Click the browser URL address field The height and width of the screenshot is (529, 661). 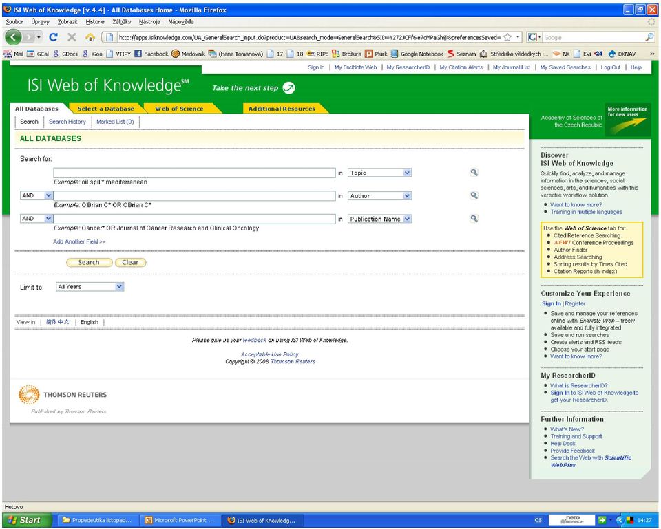[x=309, y=37]
